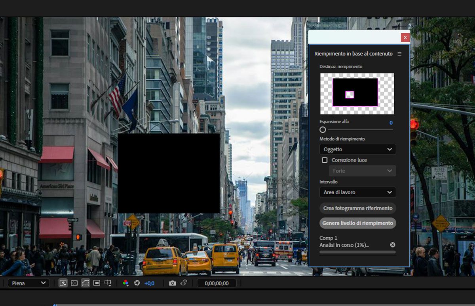Click Genera livello di riempimento button
Screen dimensions: 475x306
pyautogui.click(x=357, y=223)
